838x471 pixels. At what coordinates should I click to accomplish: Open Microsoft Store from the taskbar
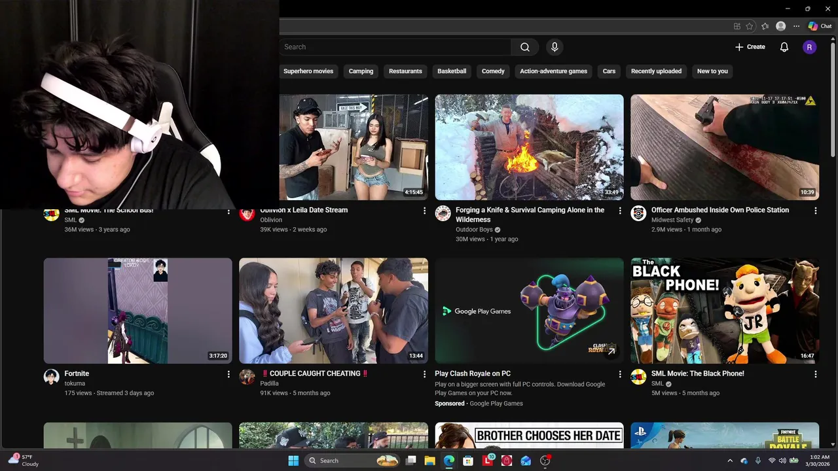coord(468,461)
